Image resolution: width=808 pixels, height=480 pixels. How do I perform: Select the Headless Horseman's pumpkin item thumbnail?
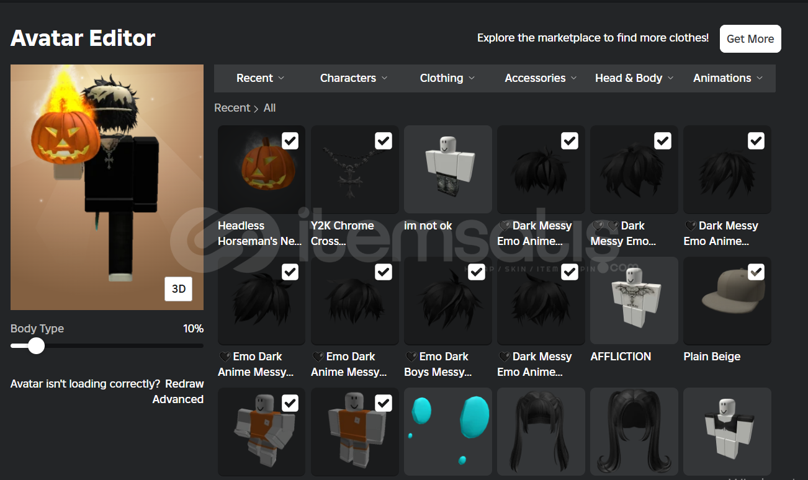(x=261, y=169)
